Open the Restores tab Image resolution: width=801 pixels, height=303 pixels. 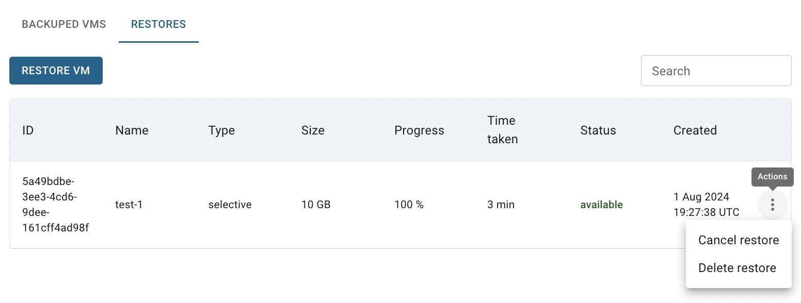pos(158,24)
